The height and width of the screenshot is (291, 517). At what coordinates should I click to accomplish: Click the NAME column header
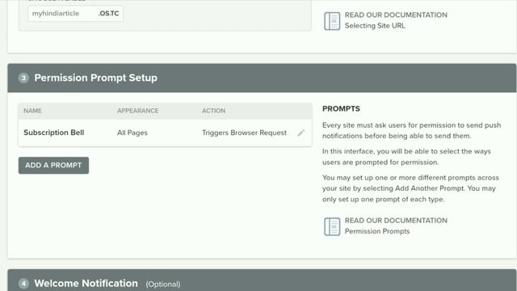pyautogui.click(x=32, y=111)
